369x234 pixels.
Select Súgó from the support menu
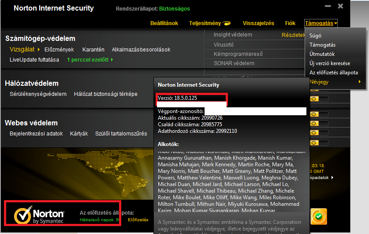click(315, 36)
